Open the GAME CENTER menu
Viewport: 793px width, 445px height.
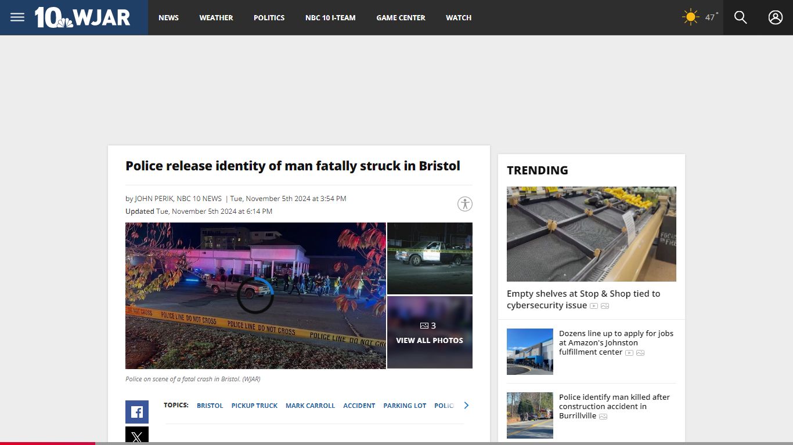pos(401,18)
